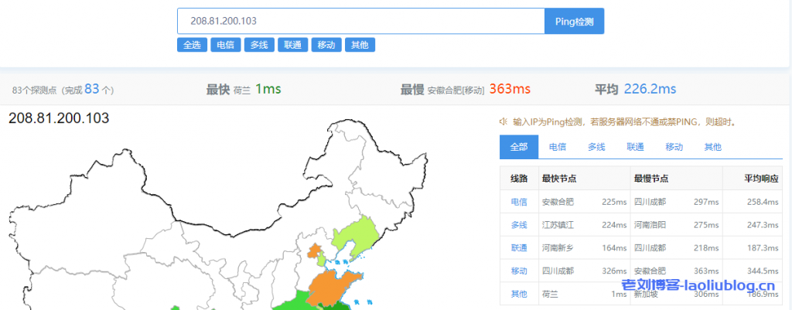Toggle 移动 filter below the IP input
Image resolution: width=792 pixels, height=310 pixels.
tap(326, 45)
